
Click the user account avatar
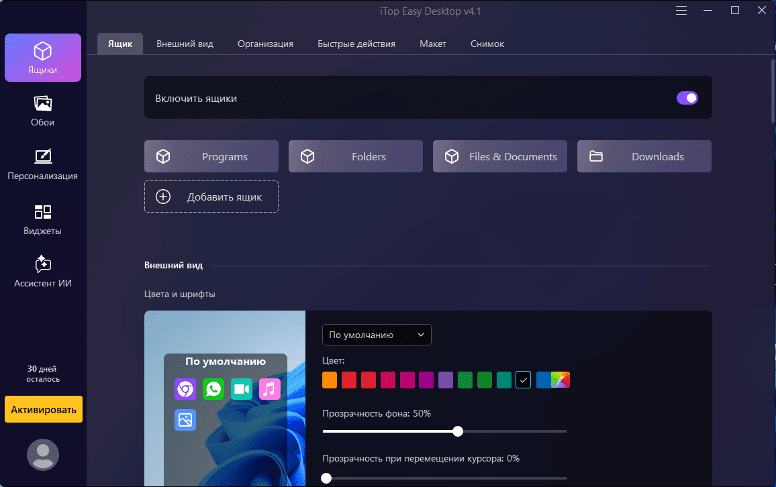tap(42, 454)
